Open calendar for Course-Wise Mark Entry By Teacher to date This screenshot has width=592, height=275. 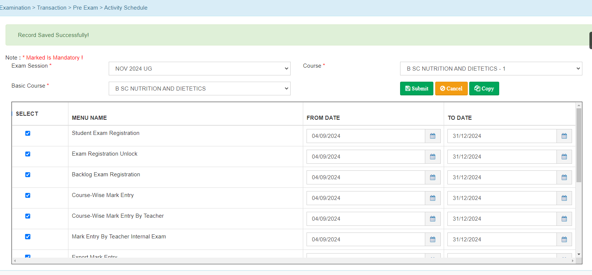coord(564,219)
